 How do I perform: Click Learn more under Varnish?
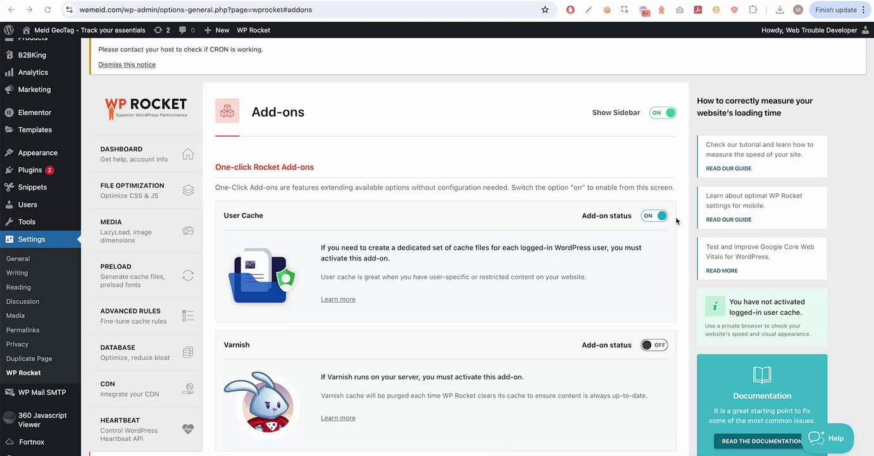point(338,418)
